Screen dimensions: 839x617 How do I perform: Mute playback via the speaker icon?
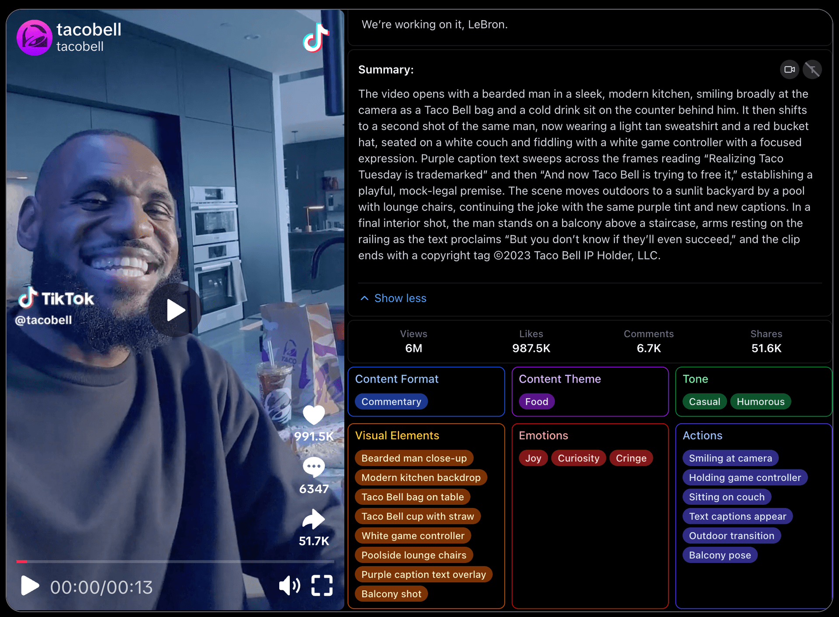[x=289, y=586]
